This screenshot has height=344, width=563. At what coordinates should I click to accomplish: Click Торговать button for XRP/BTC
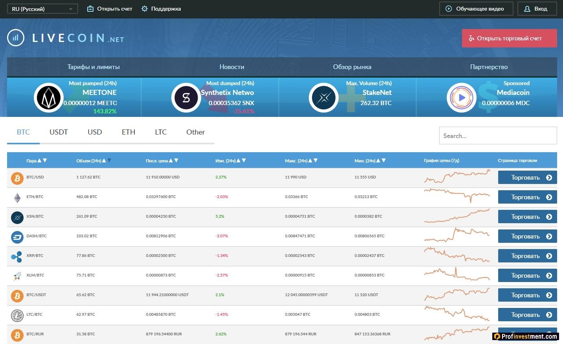coord(527,256)
